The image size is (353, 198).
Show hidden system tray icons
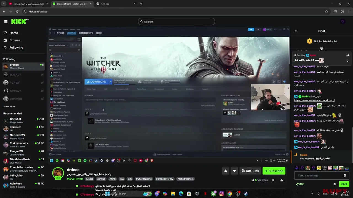[312, 194]
